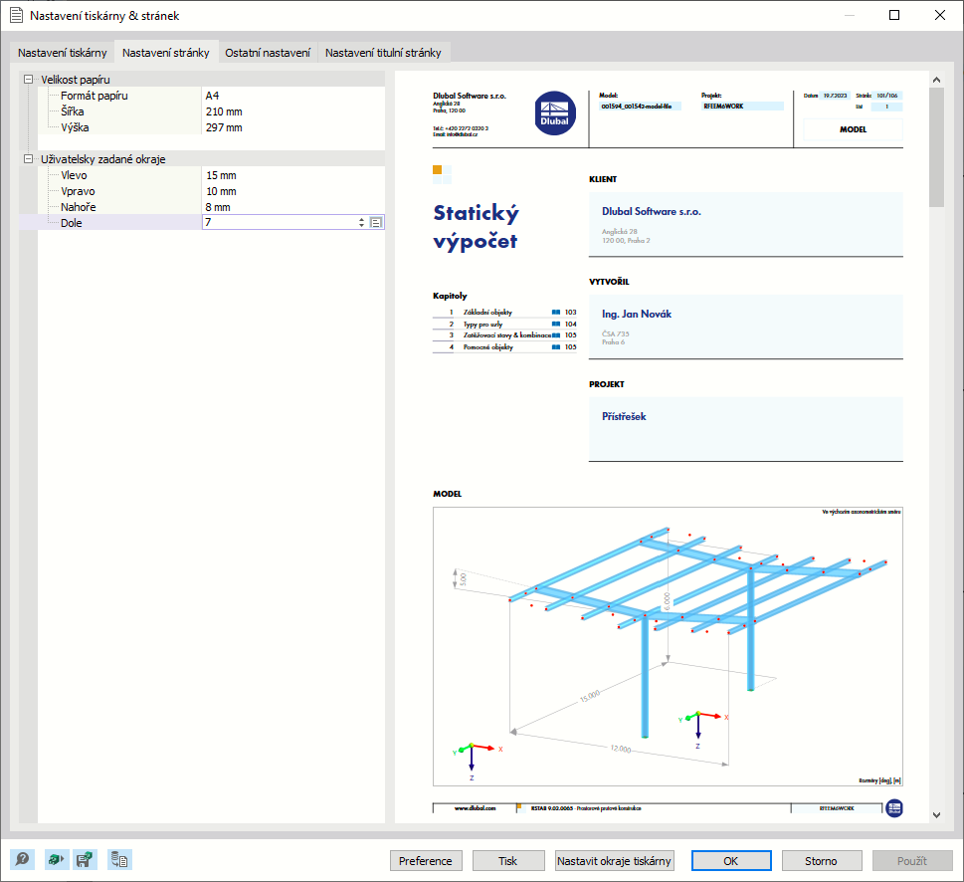Select the Formát papíru row label
Viewport: 964px width, 882px height.
pyautogui.click(x=95, y=96)
